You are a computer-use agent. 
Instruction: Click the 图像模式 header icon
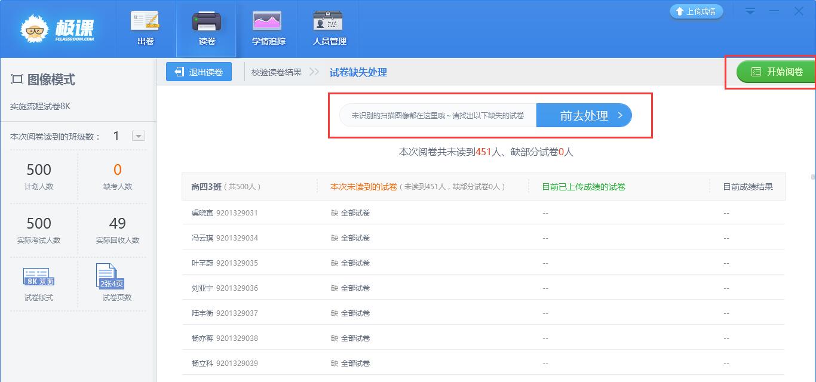pos(17,80)
